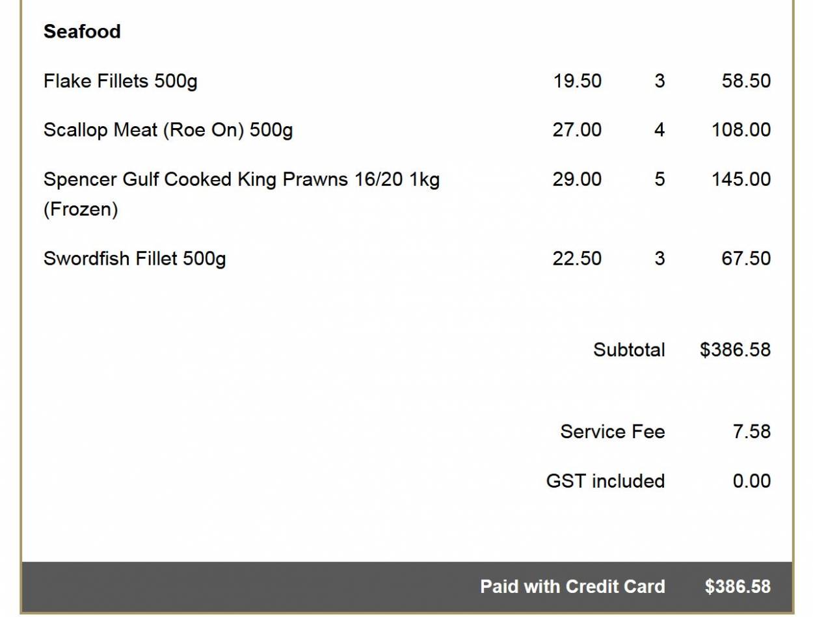Screen dimensions: 813x617
Task: Click the 145.00 line total for King Prawns
Action: click(x=741, y=179)
